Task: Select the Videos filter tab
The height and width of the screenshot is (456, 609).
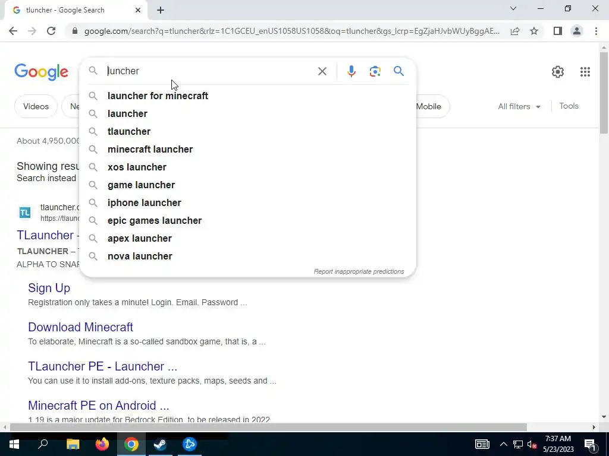Action: [36, 106]
